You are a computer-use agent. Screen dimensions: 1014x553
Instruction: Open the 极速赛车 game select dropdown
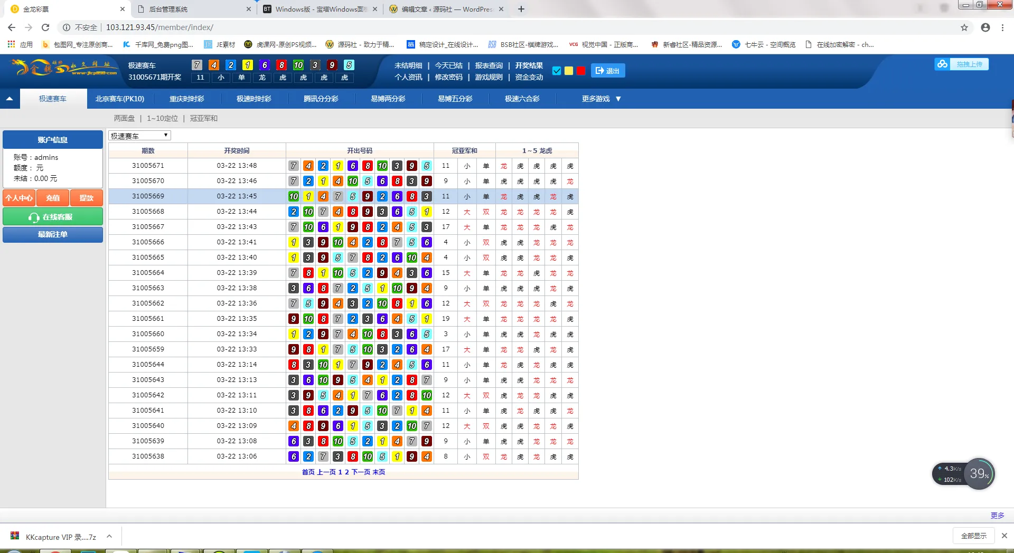139,136
